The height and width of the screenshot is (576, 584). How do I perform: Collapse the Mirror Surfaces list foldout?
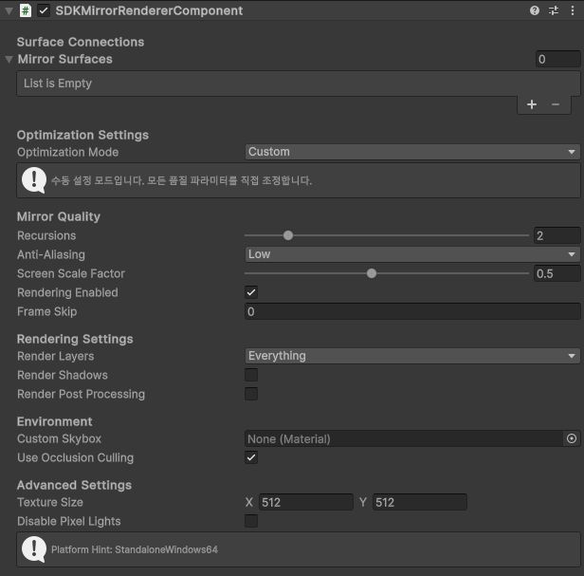[x=9, y=59]
